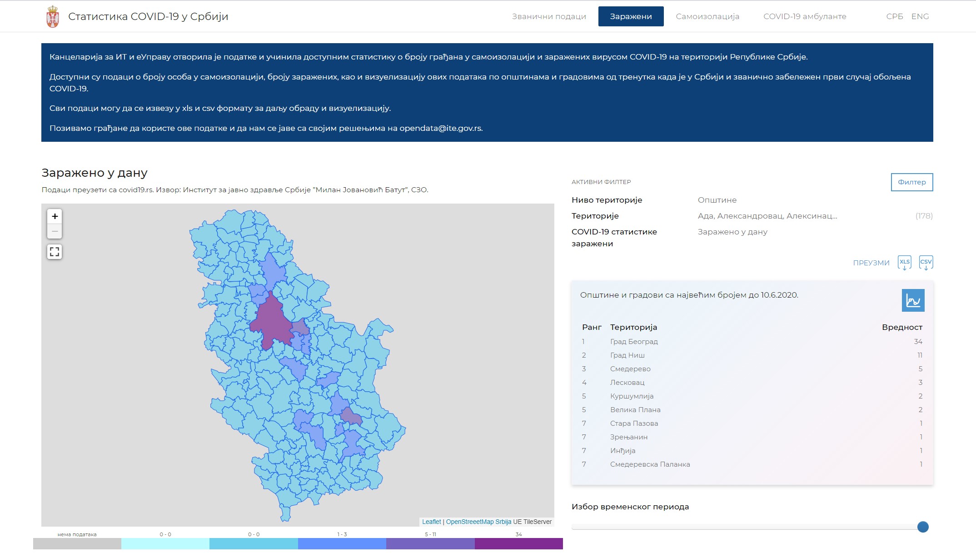Click the time period slider handle

pos(922,527)
